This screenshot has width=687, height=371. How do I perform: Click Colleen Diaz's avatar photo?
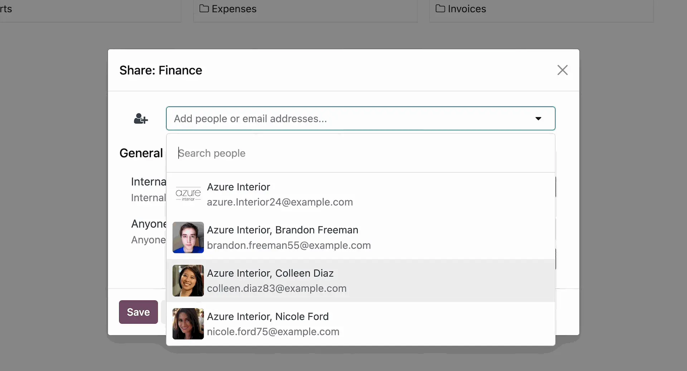pos(188,281)
